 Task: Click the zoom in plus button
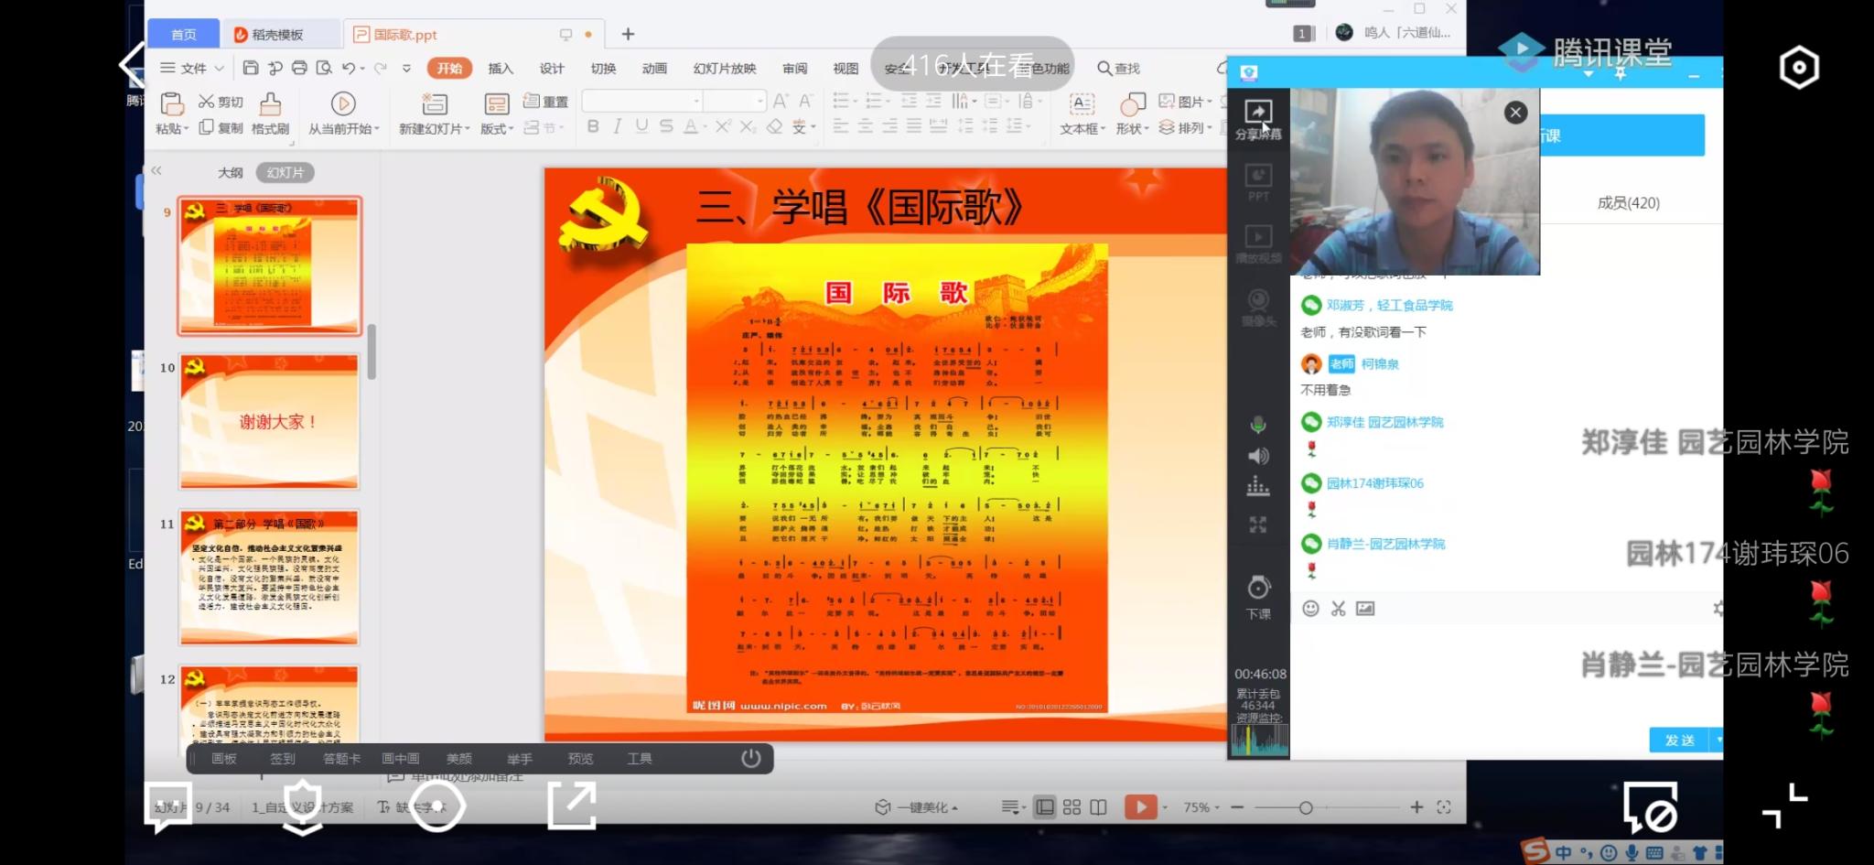coord(1416,806)
